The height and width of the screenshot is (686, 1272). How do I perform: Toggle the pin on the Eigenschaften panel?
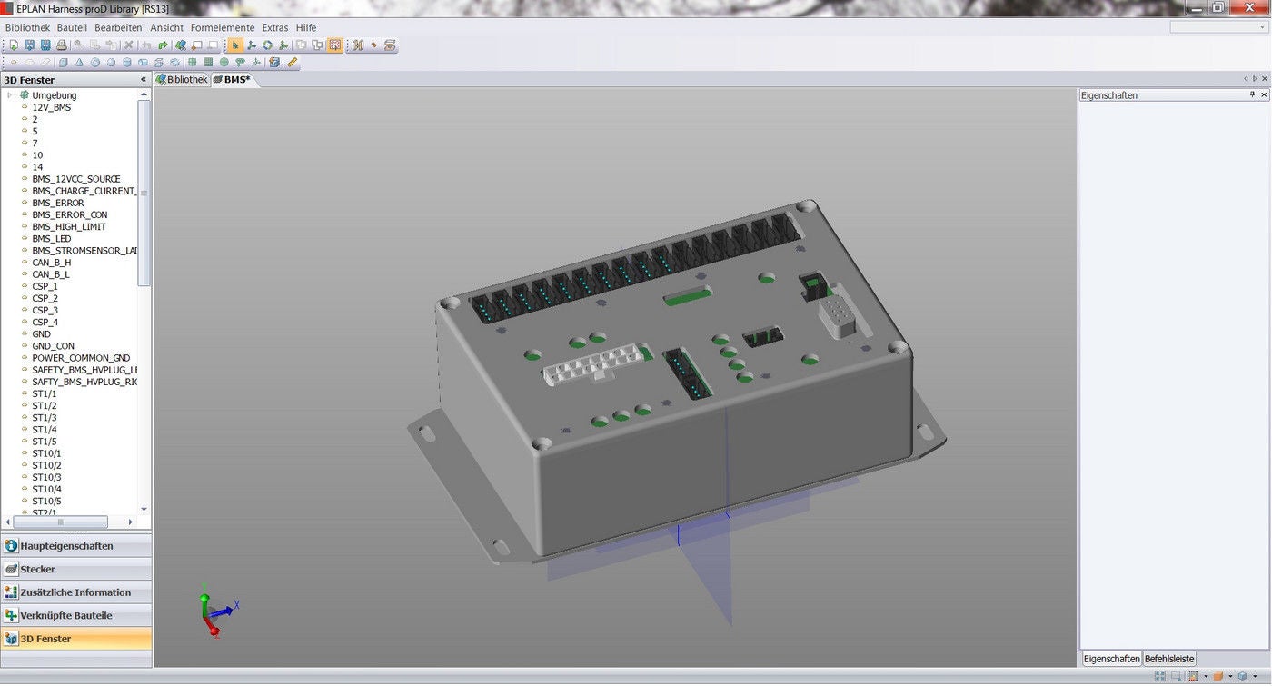click(x=1253, y=94)
